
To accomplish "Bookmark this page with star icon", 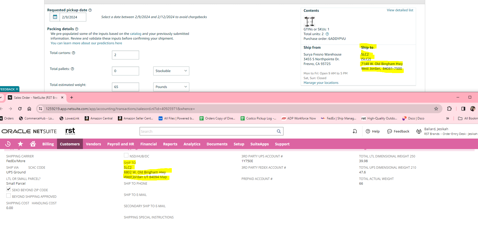I will coord(436,109).
